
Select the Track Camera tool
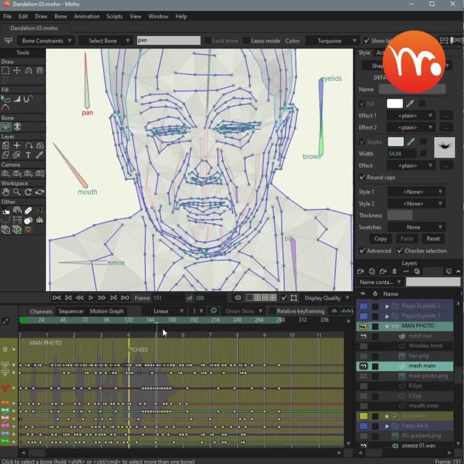(5, 174)
